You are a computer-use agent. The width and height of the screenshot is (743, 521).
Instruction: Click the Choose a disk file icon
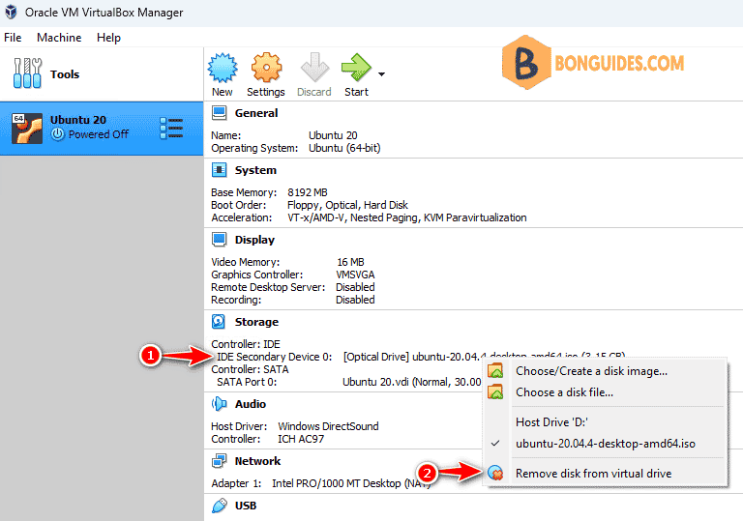pyautogui.click(x=495, y=391)
